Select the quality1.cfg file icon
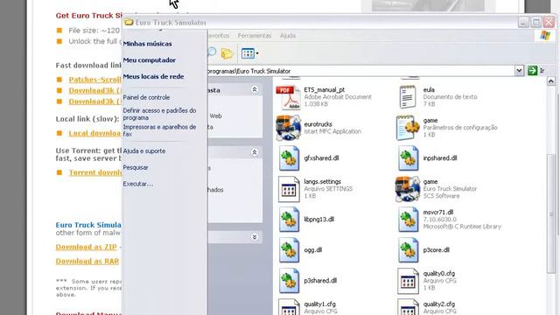The width and height of the screenshot is (560, 315). click(x=289, y=307)
